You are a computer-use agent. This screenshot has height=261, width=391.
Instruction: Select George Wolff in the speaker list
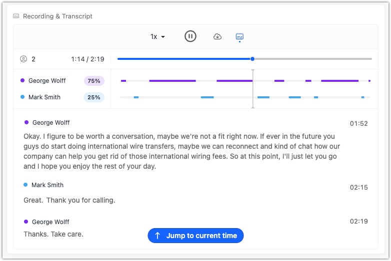point(47,81)
